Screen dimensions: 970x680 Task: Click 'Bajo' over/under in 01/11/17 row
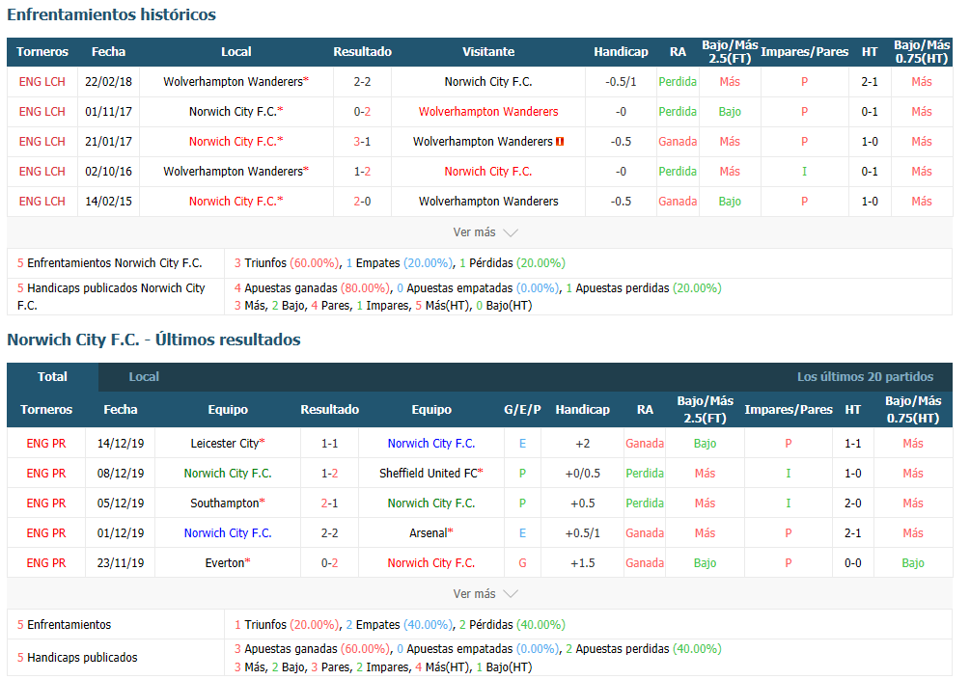[x=730, y=112]
